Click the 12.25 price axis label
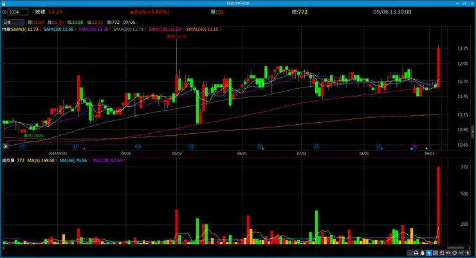 tap(462, 48)
